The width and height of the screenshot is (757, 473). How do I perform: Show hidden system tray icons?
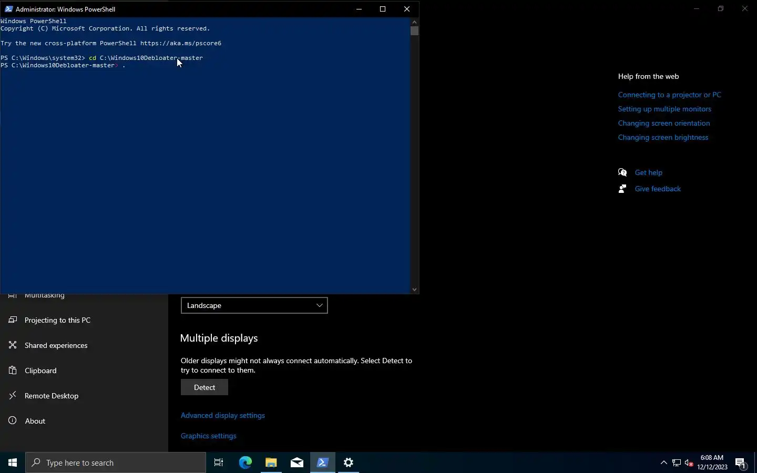click(x=663, y=462)
